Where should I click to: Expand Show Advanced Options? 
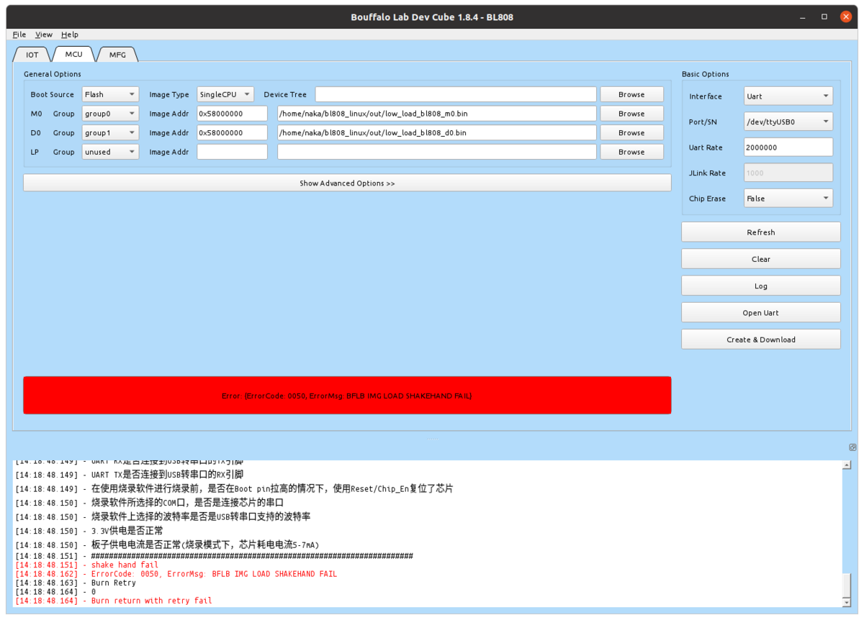pos(347,183)
